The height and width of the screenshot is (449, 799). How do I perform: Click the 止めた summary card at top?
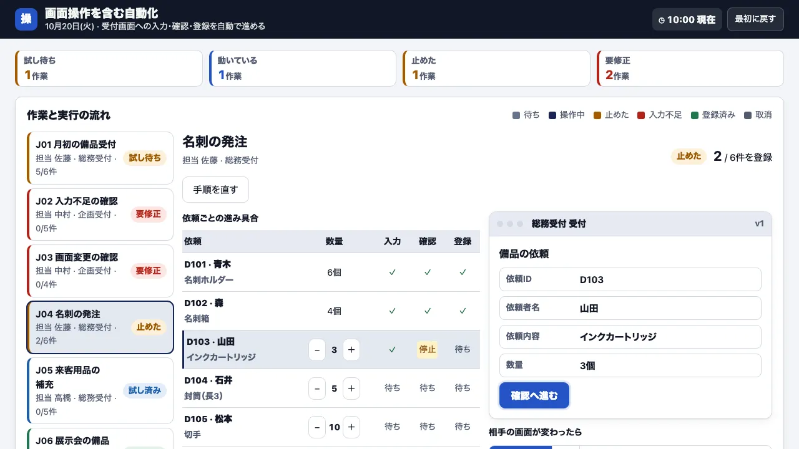pyautogui.click(x=496, y=68)
